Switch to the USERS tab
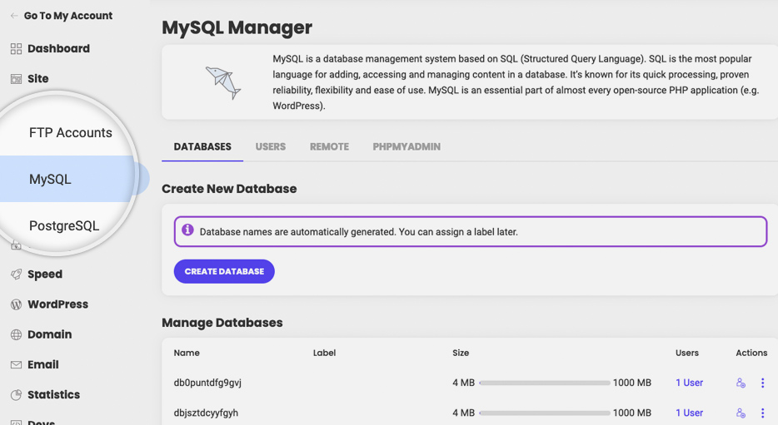 coord(271,146)
